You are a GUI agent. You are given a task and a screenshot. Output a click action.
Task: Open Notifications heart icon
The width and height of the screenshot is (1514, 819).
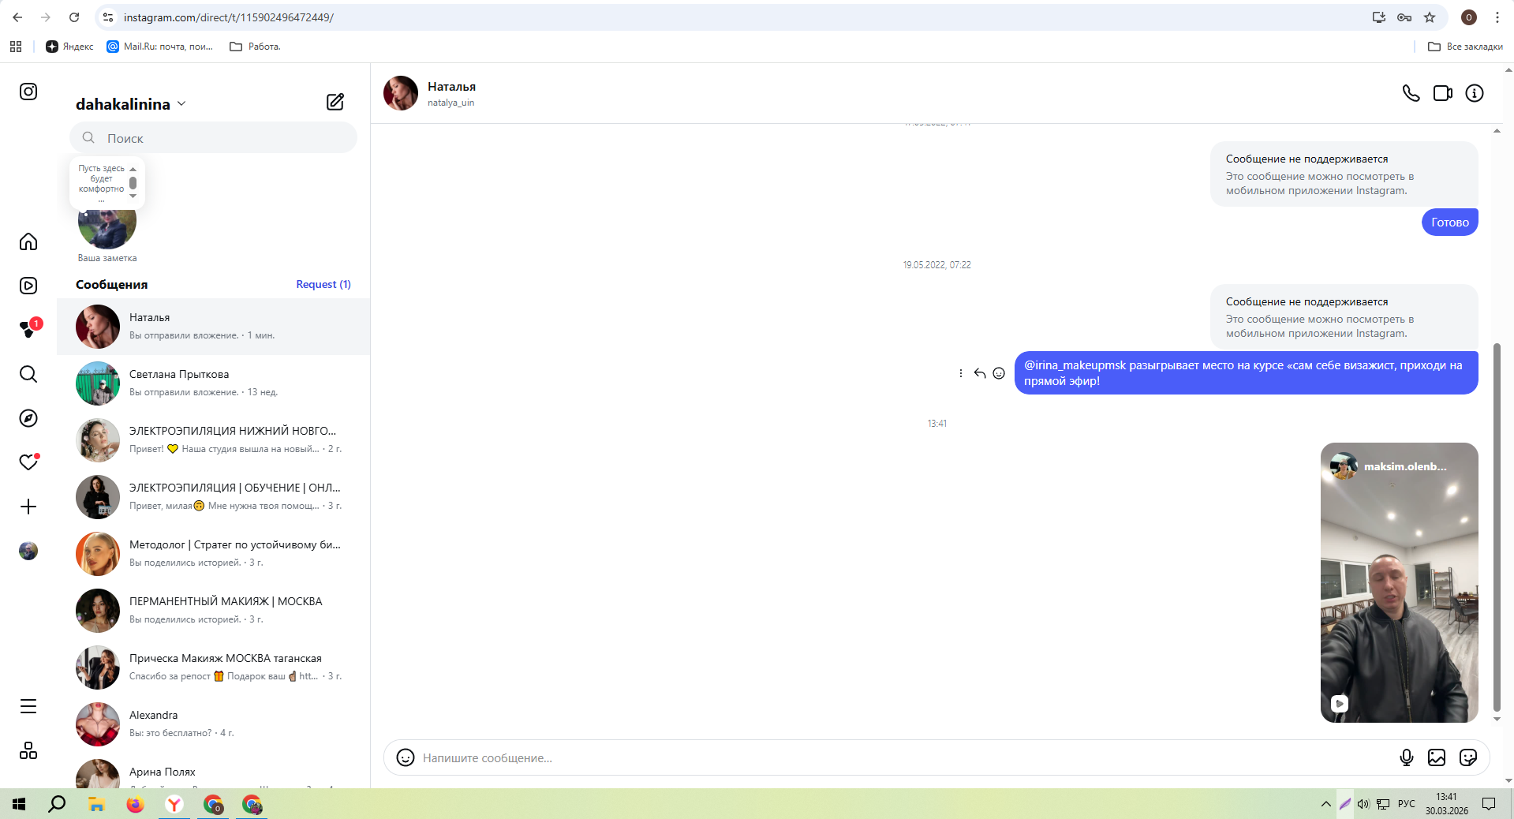click(x=29, y=462)
